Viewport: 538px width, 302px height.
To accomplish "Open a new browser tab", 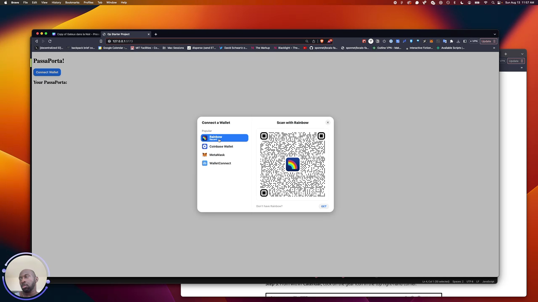I will pyautogui.click(x=156, y=34).
